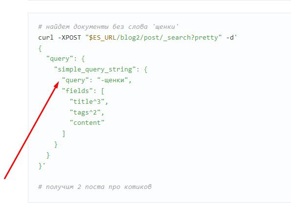Click the "tags^2" field entry

coord(85,112)
